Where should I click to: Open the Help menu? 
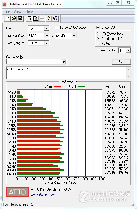29,11
